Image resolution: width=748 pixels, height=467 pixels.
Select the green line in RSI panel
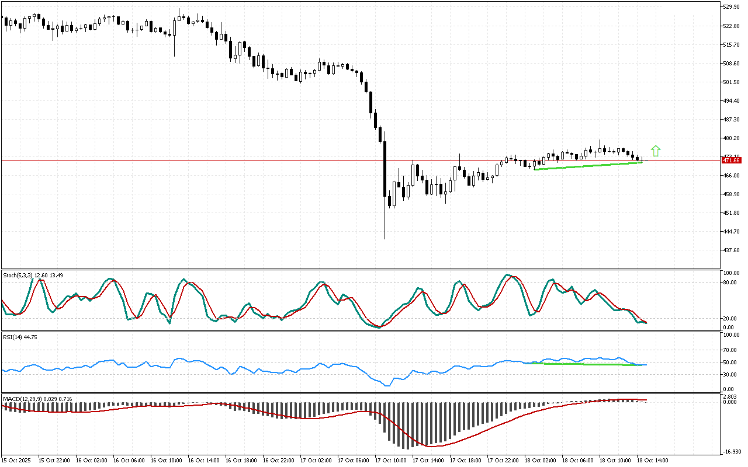[x=584, y=364]
